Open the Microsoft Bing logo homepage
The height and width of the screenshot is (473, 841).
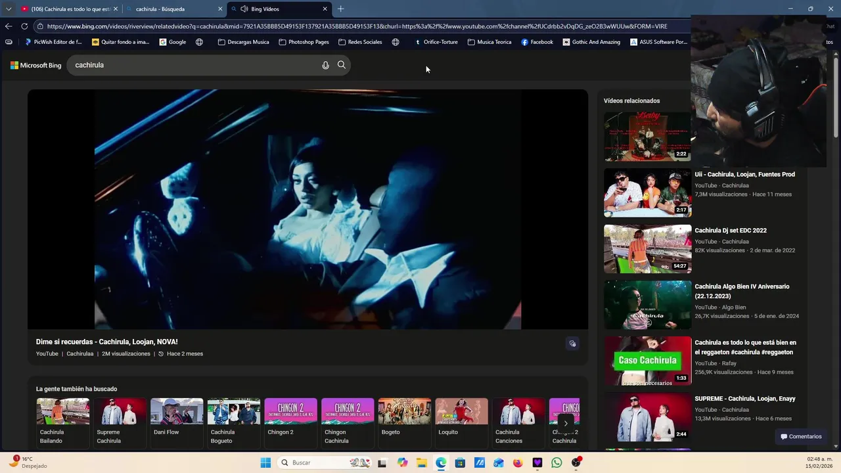point(36,65)
